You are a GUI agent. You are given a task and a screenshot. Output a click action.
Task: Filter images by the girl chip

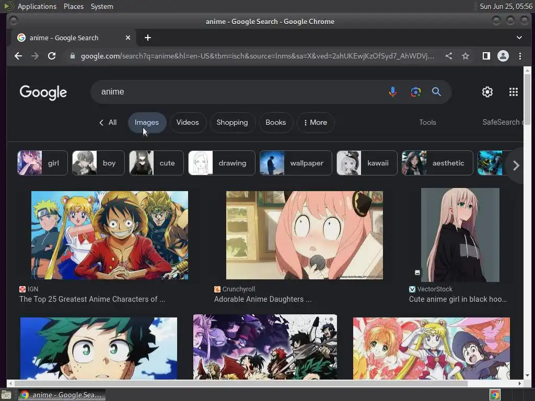coord(42,163)
